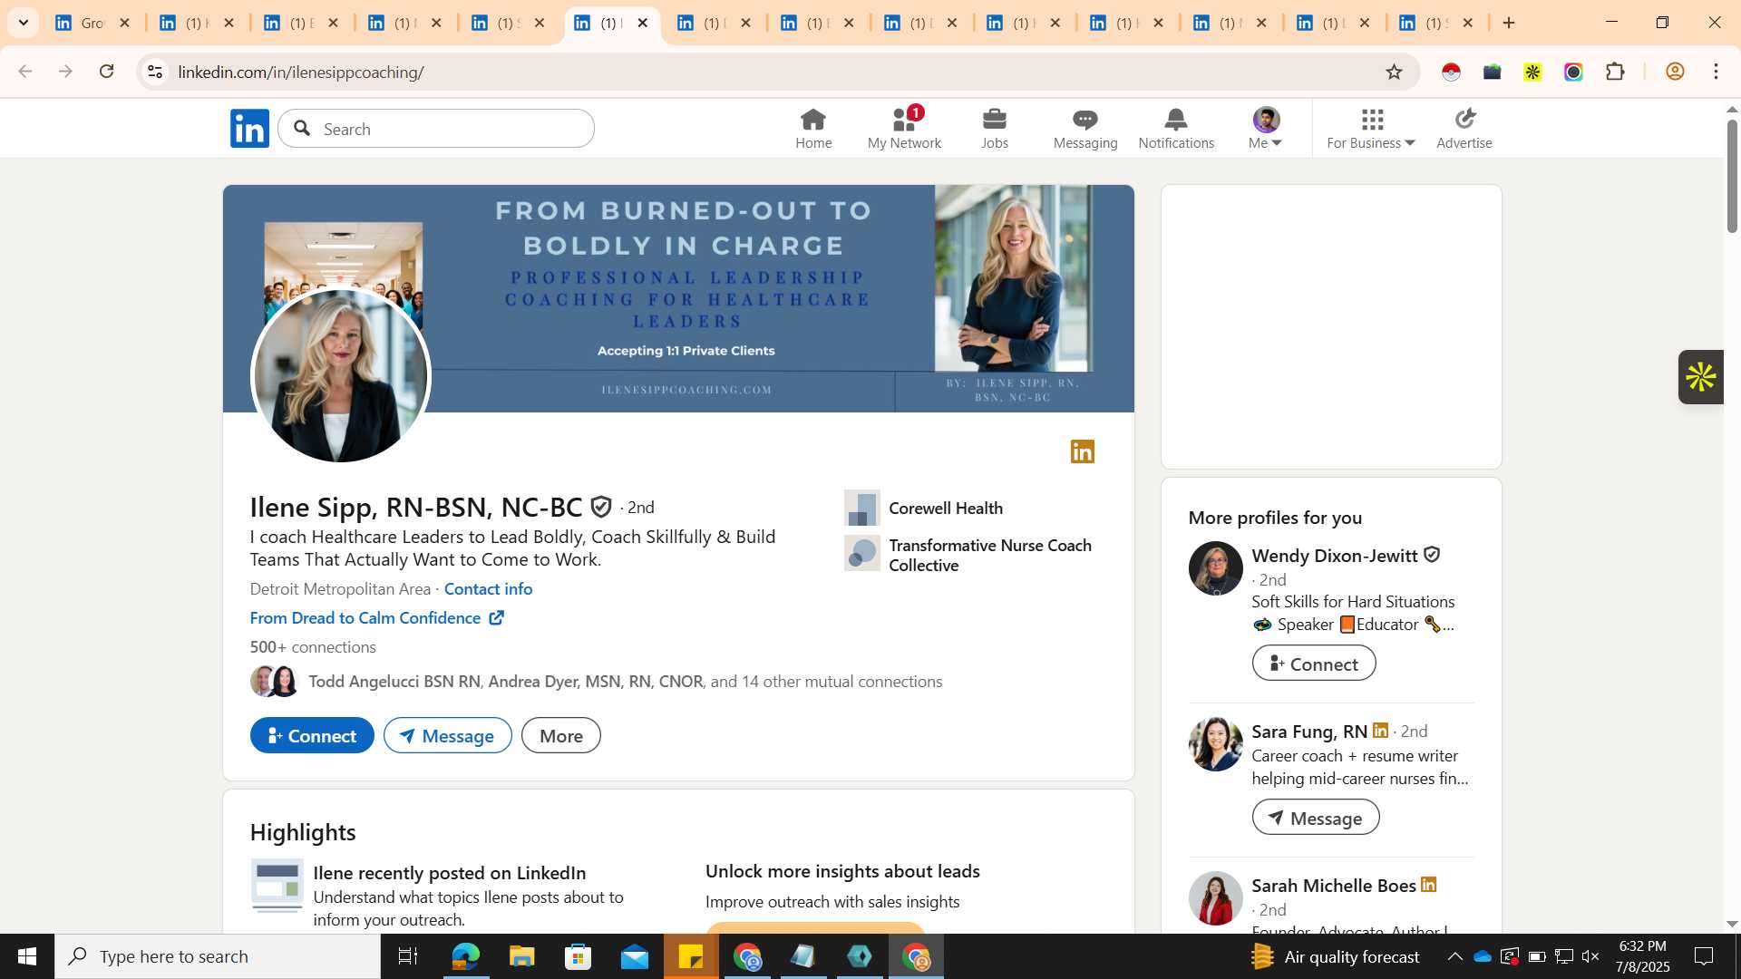Reload the page

(x=106, y=72)
